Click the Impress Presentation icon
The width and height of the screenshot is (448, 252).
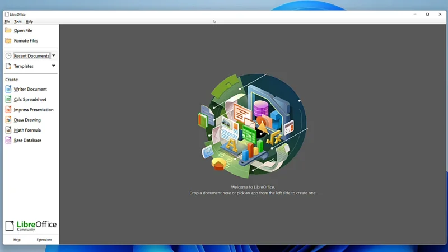8,110
